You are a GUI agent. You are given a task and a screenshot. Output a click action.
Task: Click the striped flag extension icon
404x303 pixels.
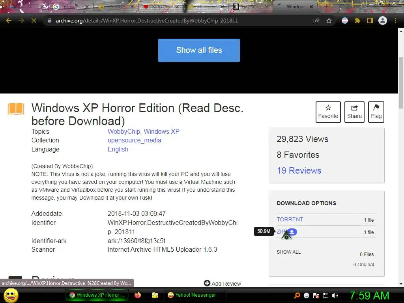[x=345, y=21]
